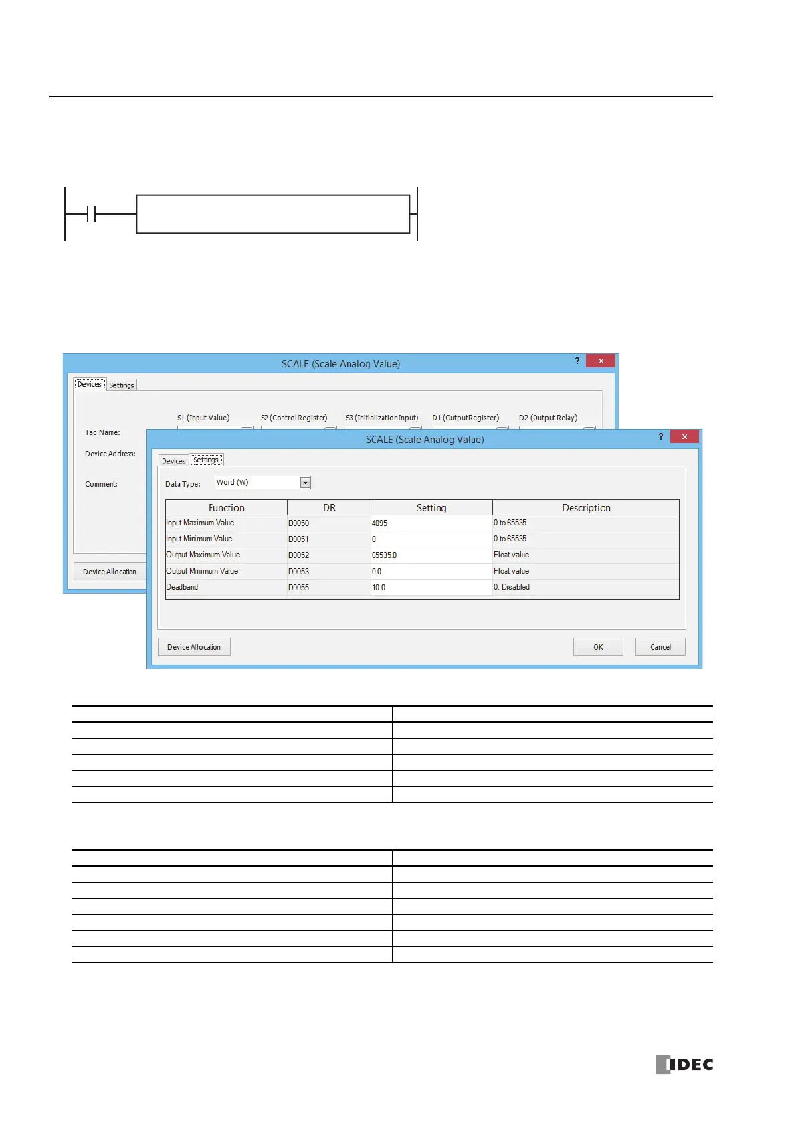Close the back SCALE dialog window
This screenshot has width=796, height=1127.
coord(601,361)
